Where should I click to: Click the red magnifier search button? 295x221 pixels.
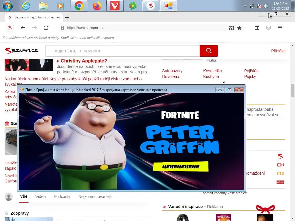[x=209, y=51]
